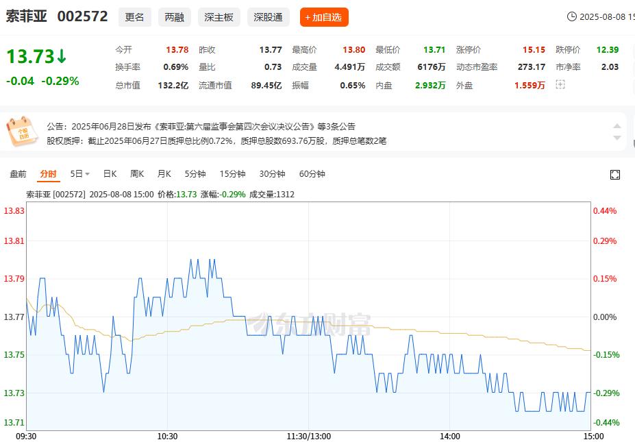The image size is (635, 442).
Task: Switch to the 5分钟 tab
Action: (195, 174)
